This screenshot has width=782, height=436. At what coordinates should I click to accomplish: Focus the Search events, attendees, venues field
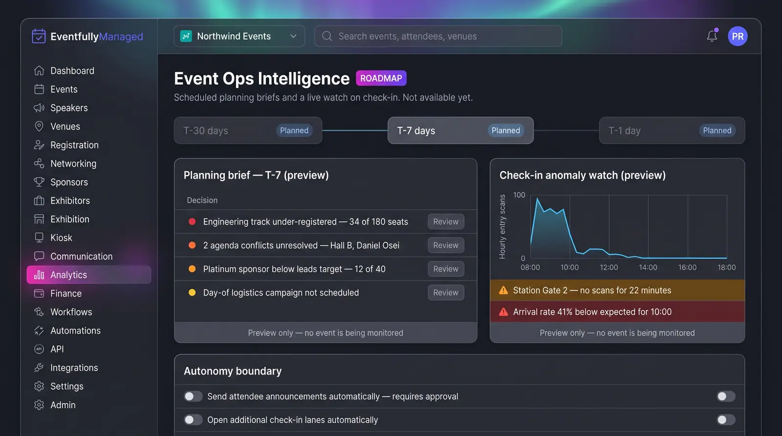tap(438, 36)
